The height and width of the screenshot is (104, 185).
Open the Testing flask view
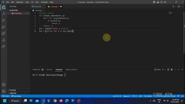(3, 40)
